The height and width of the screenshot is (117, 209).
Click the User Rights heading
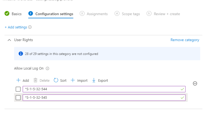[23, 40]
